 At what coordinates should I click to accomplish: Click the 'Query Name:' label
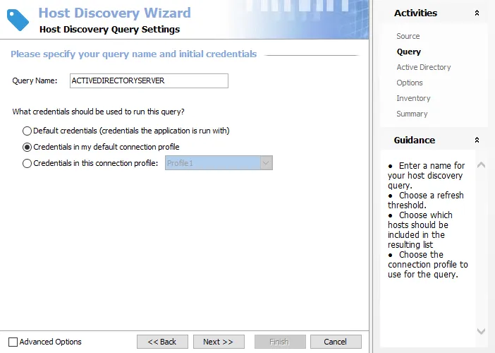35,80
